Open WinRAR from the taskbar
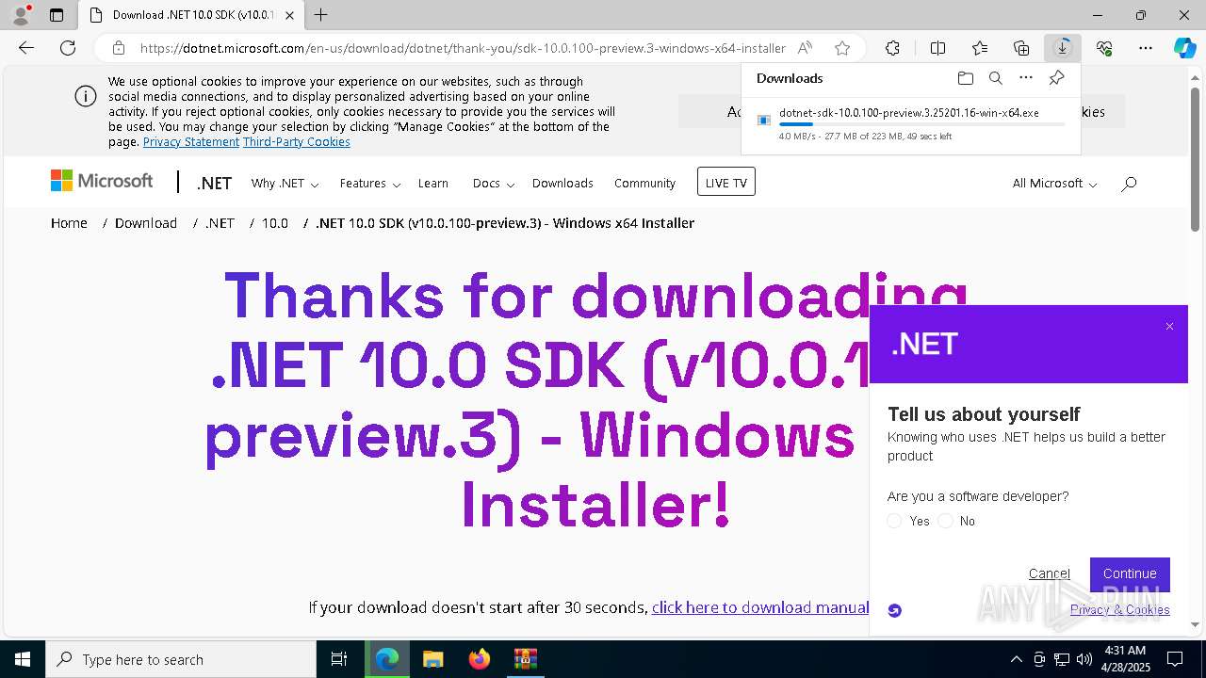The image size is (1206, 678). click(x=525, y=659)
